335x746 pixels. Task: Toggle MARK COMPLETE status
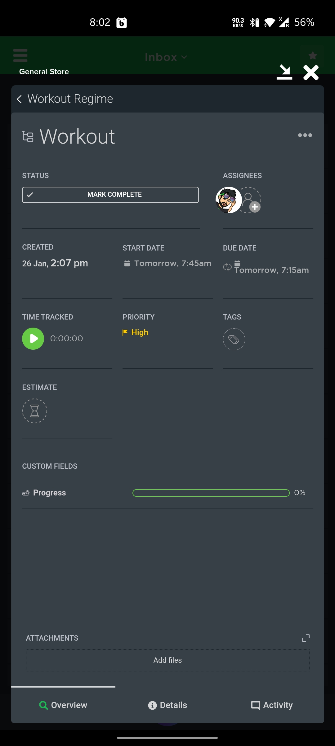[110, 195]
